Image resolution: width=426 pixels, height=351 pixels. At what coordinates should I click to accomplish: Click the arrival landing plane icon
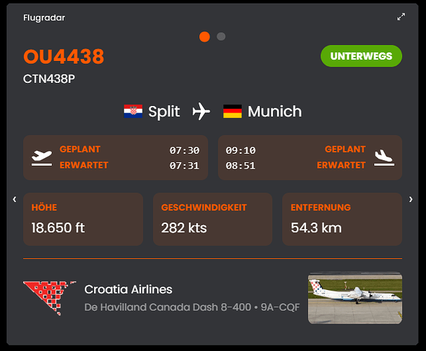coord(383,157)
